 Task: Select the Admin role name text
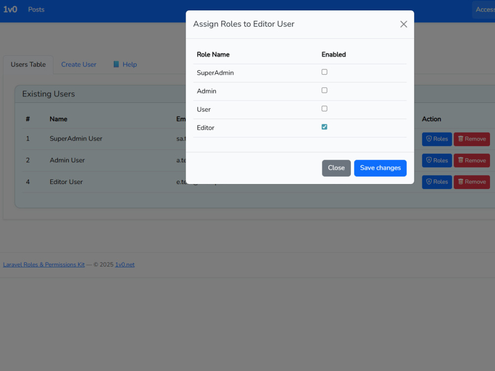point(206,91)
